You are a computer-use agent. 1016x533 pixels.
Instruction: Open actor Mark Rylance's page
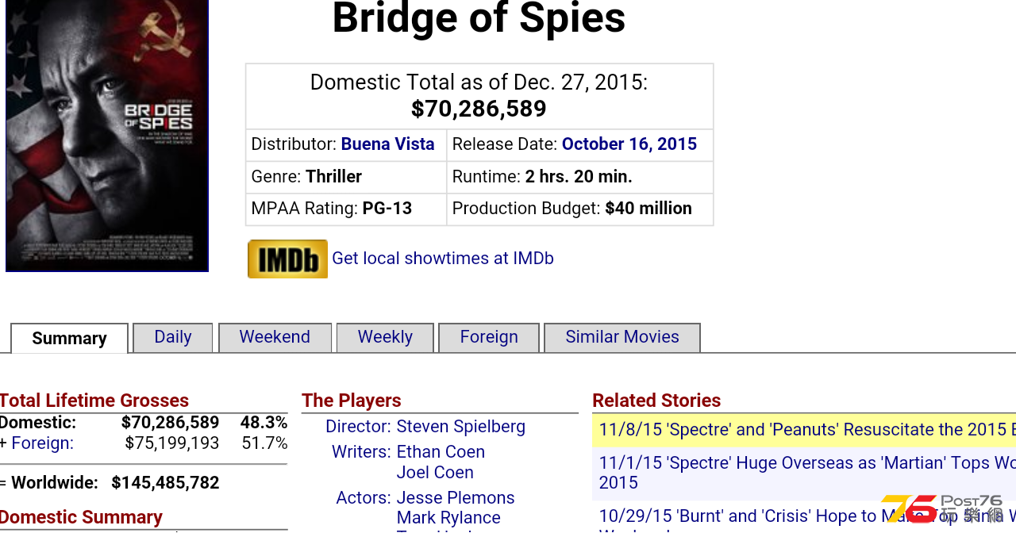(x=448, y=518)
